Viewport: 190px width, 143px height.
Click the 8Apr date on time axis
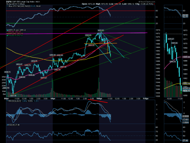(x=6, y=99)
